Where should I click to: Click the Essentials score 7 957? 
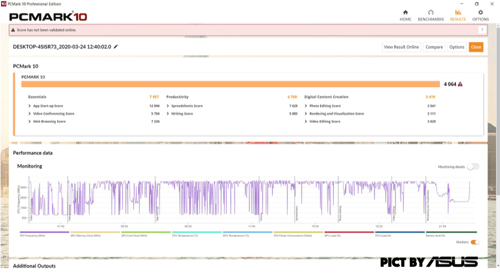pyautogui.click(x=154, y=97)
